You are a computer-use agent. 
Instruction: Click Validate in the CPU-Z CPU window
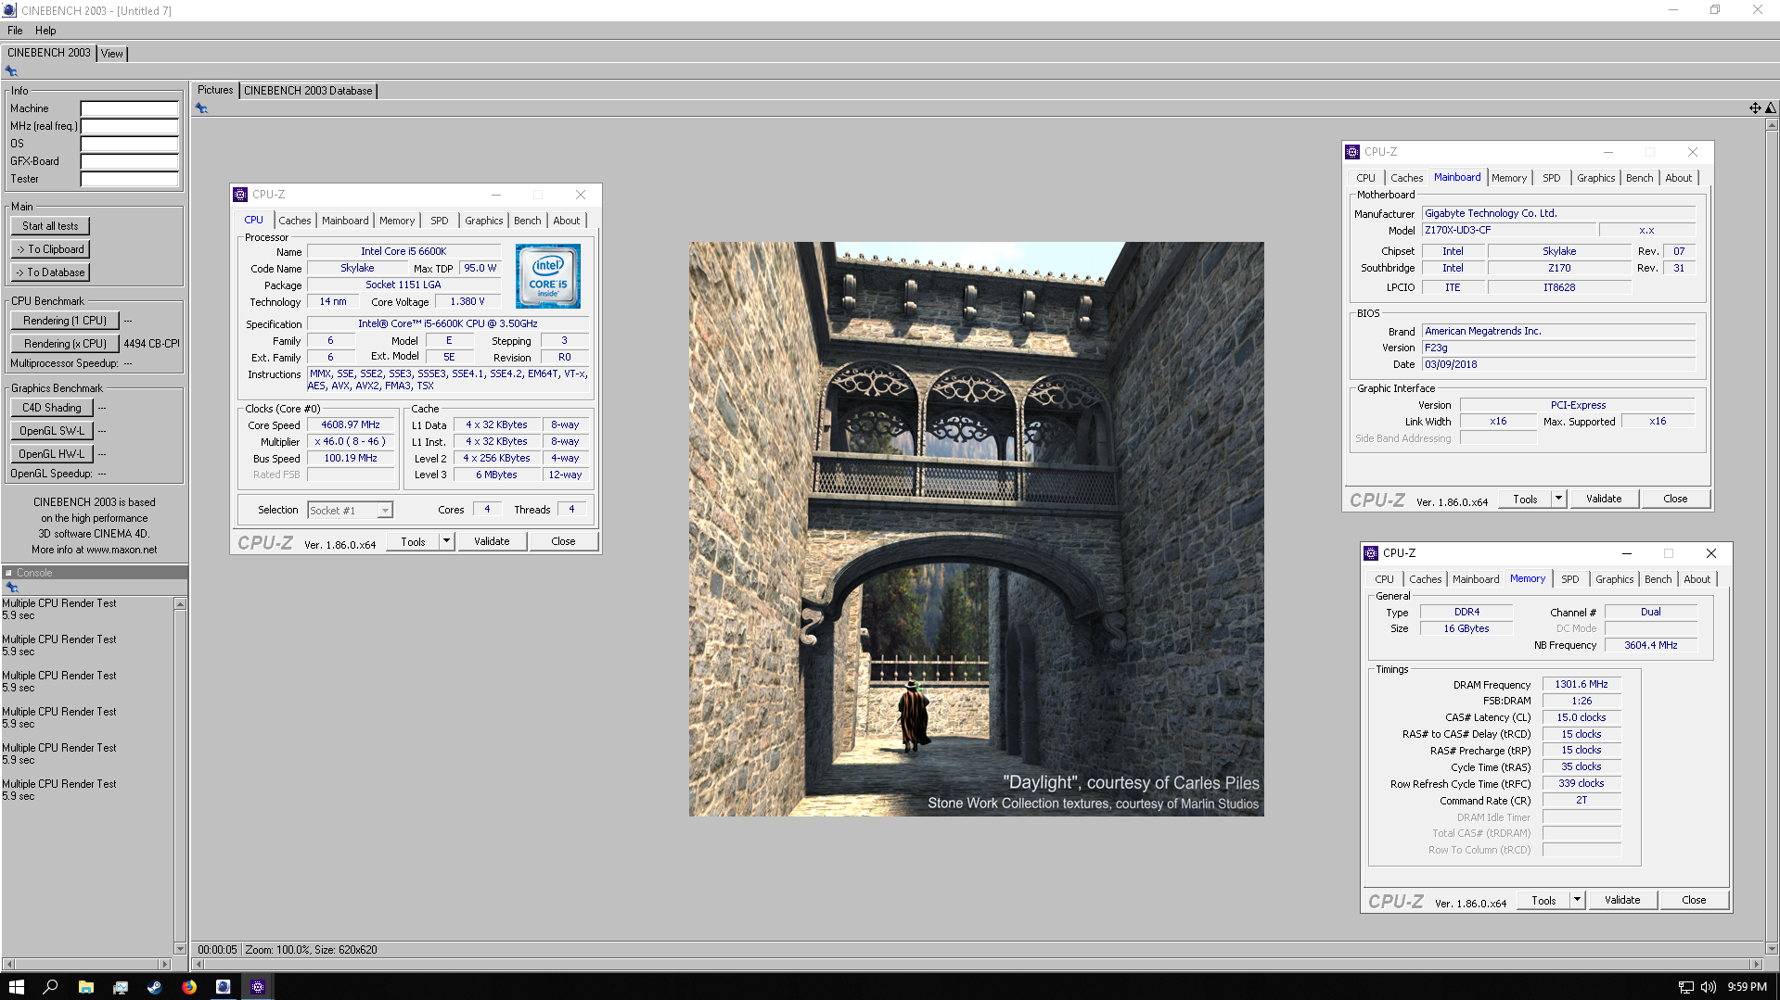tap(492, 541)
